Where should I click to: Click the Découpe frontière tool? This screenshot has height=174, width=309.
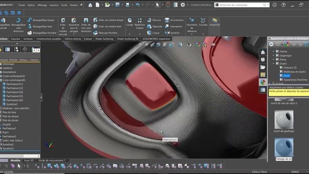(x=105, y=33)
